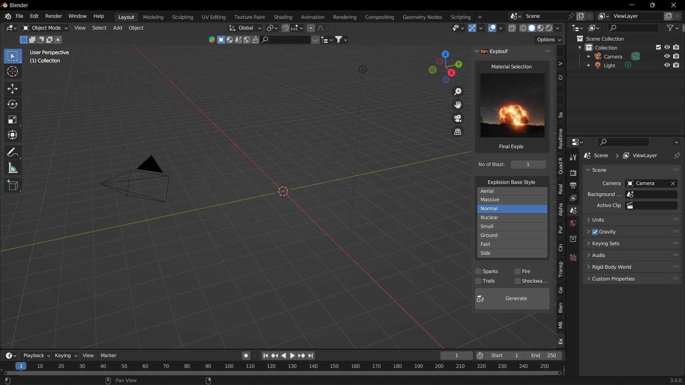The height and width of the screenshot is (385, 685).
Task: Select the Rotate tool
Action: pos(12,104)
